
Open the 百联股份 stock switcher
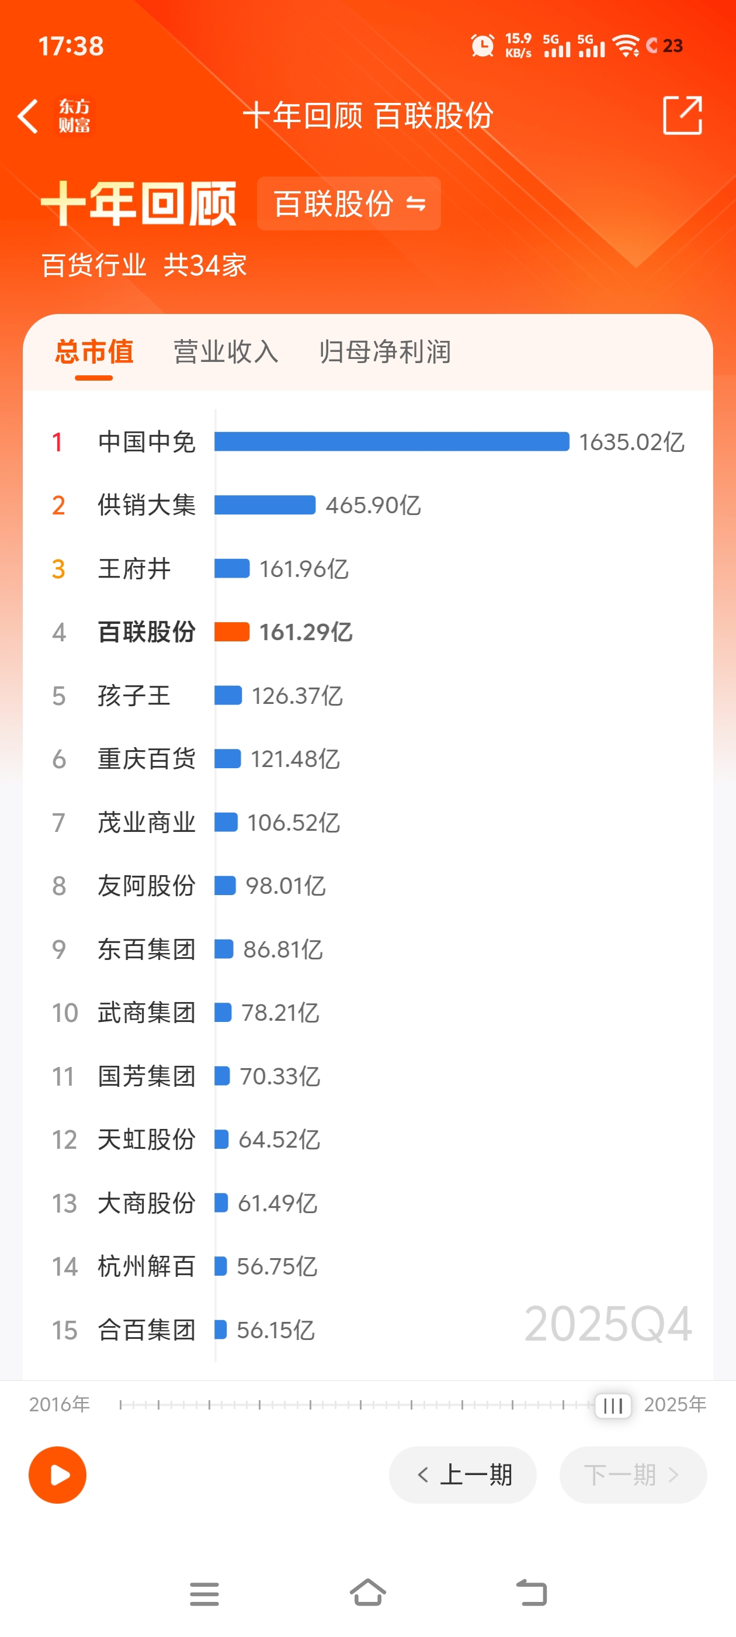pos(349,203)
